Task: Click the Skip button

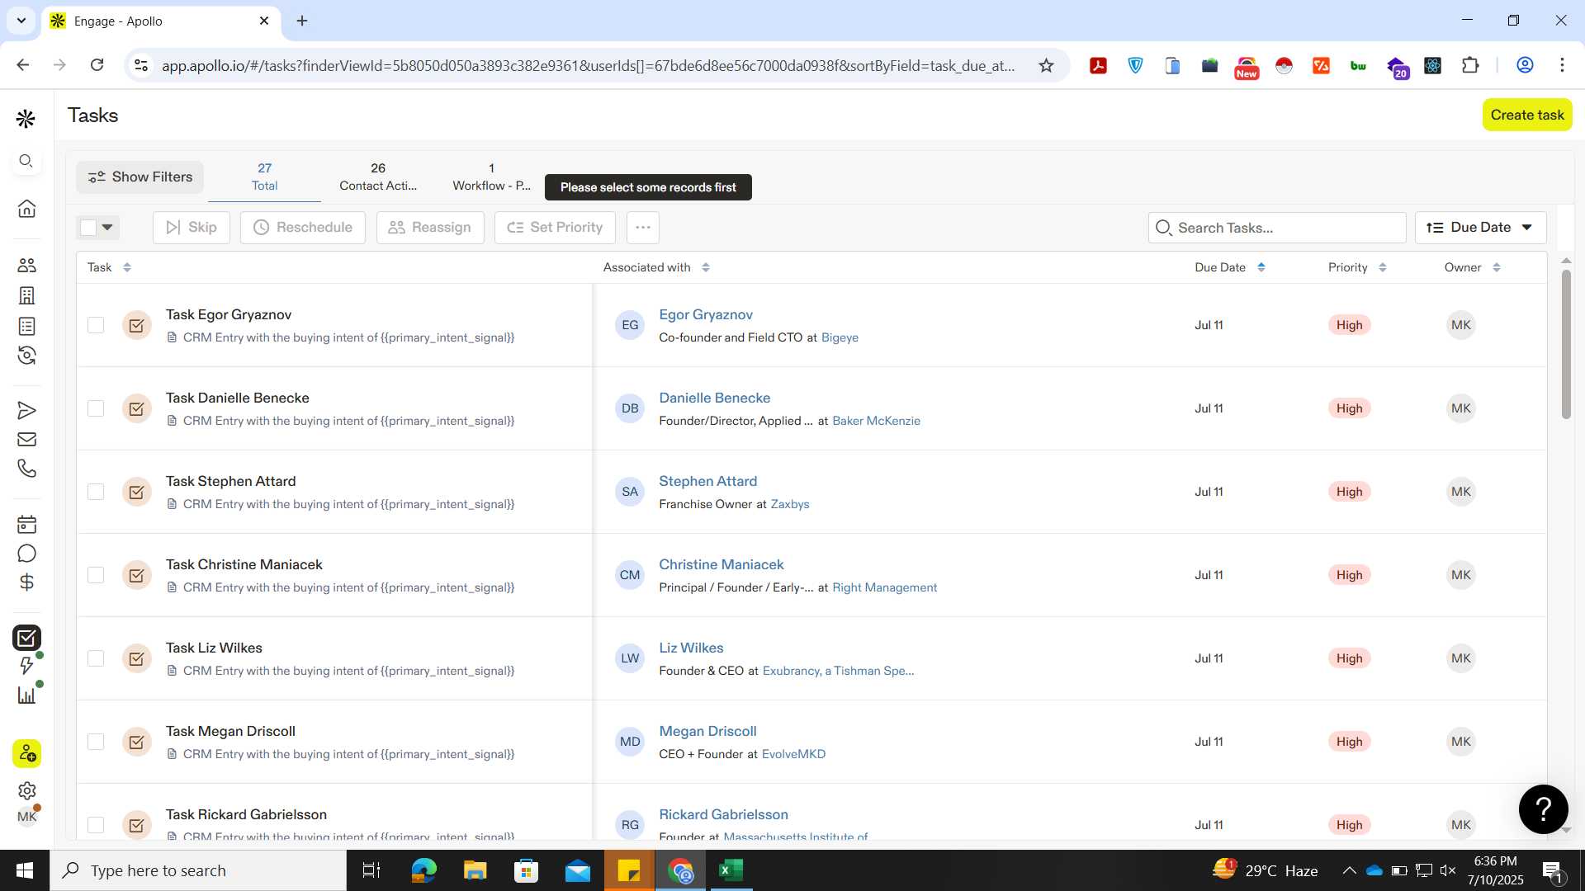Action: (191, 227)
